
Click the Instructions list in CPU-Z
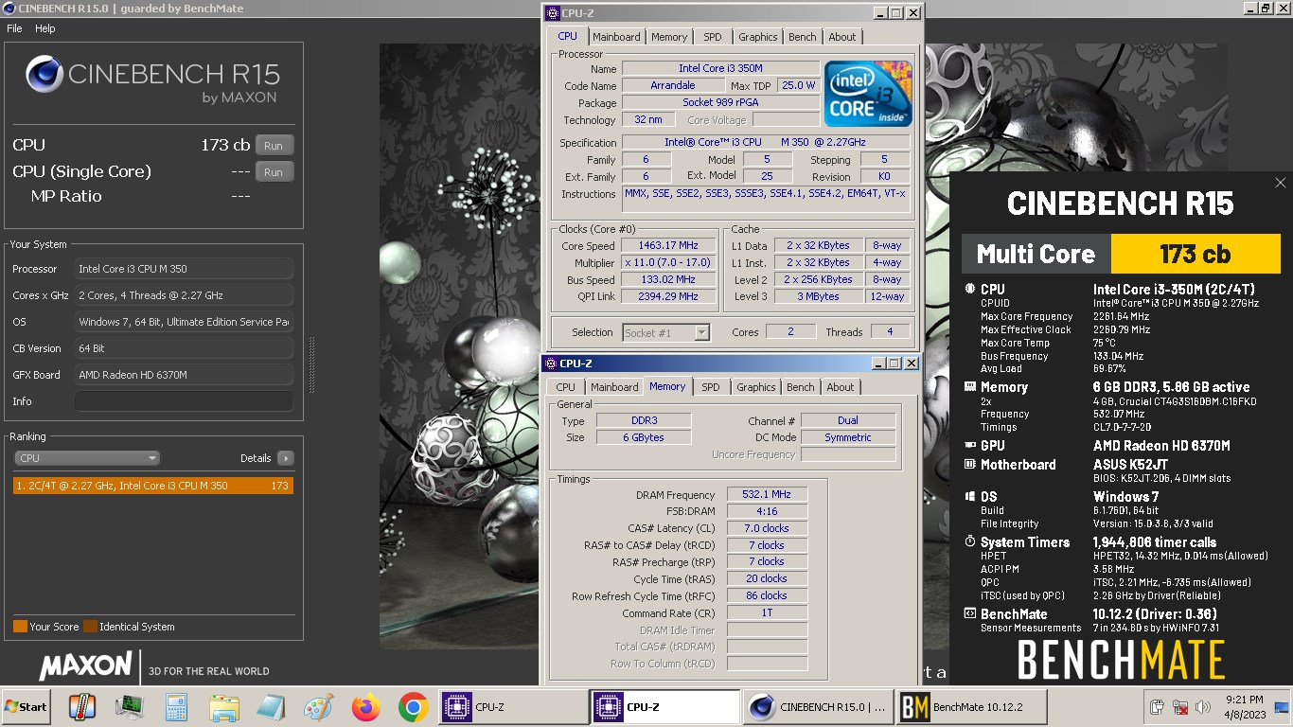[766, 199]
